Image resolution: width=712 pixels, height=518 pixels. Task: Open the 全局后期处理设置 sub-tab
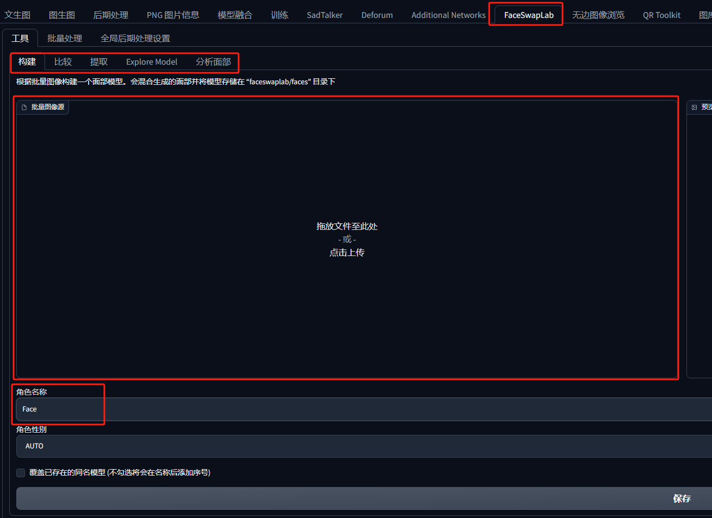[135, 38]
